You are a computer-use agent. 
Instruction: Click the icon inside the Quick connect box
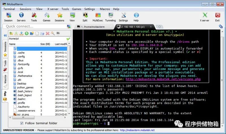point(69,26)
